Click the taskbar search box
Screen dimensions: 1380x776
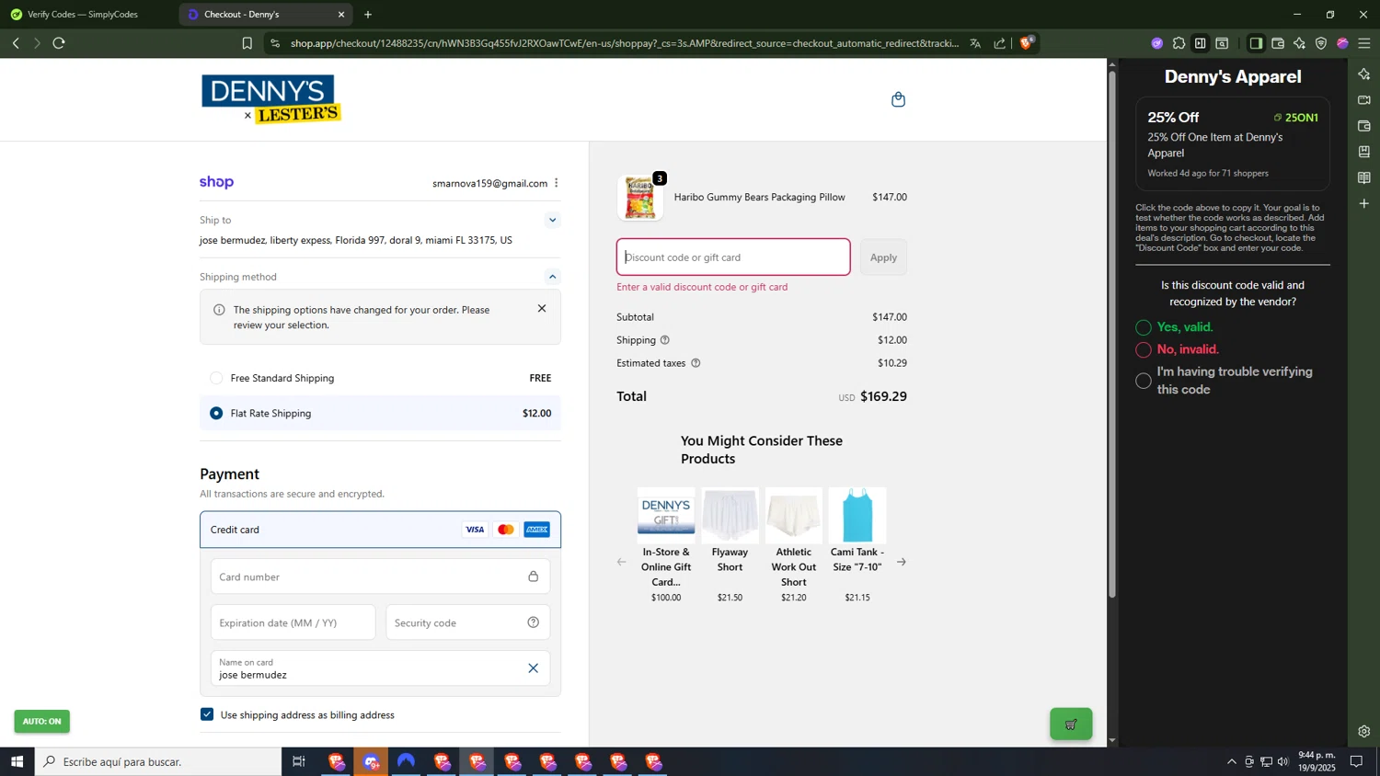(158, 761)
